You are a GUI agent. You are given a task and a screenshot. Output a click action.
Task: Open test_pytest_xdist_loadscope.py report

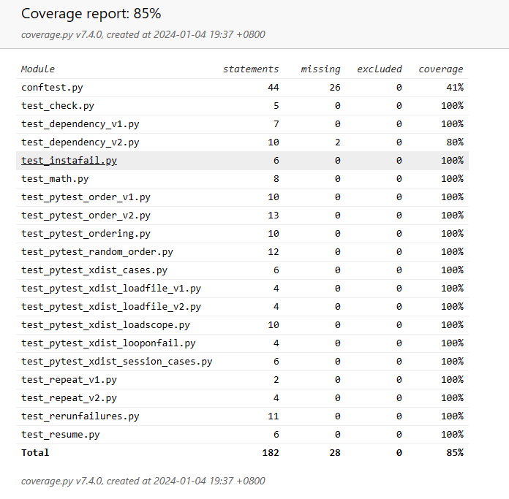pyautogui.click(x=105, y=324)
